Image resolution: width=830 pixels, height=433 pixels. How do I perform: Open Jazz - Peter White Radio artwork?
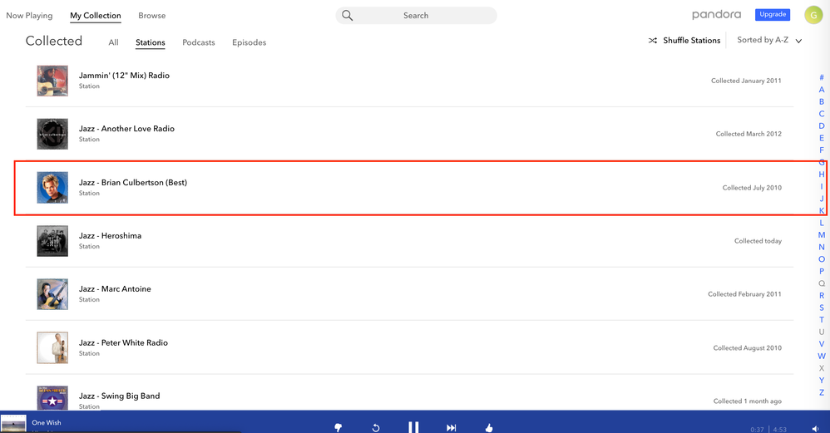point(52,348)
